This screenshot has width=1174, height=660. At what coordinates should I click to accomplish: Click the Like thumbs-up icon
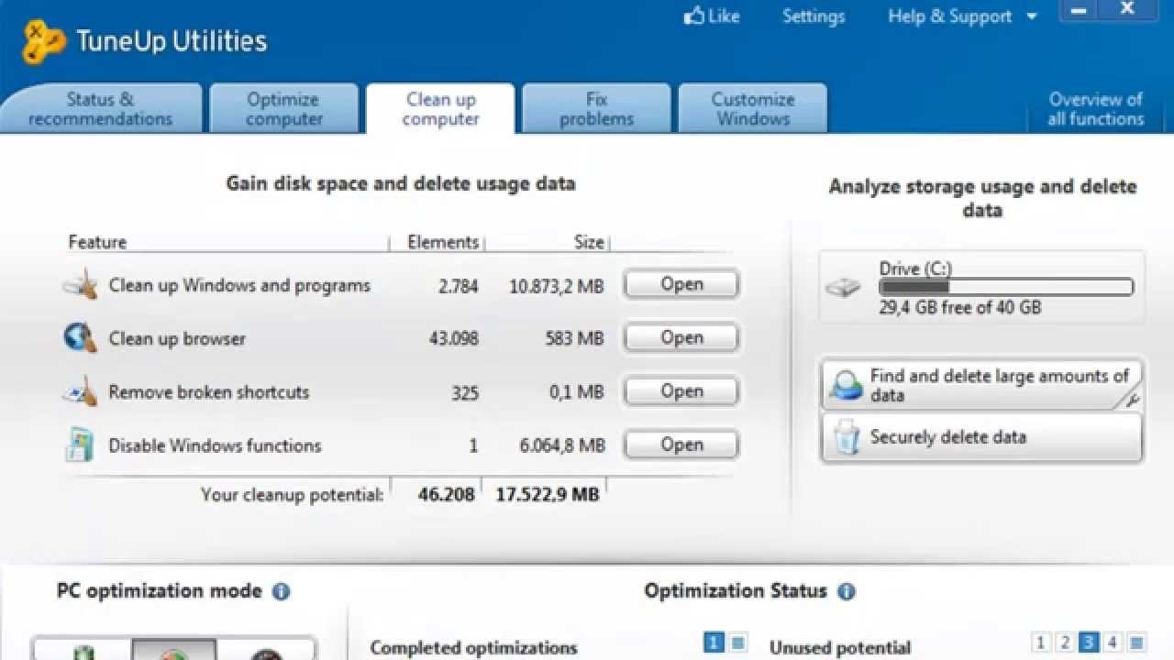tap(694, 16)
